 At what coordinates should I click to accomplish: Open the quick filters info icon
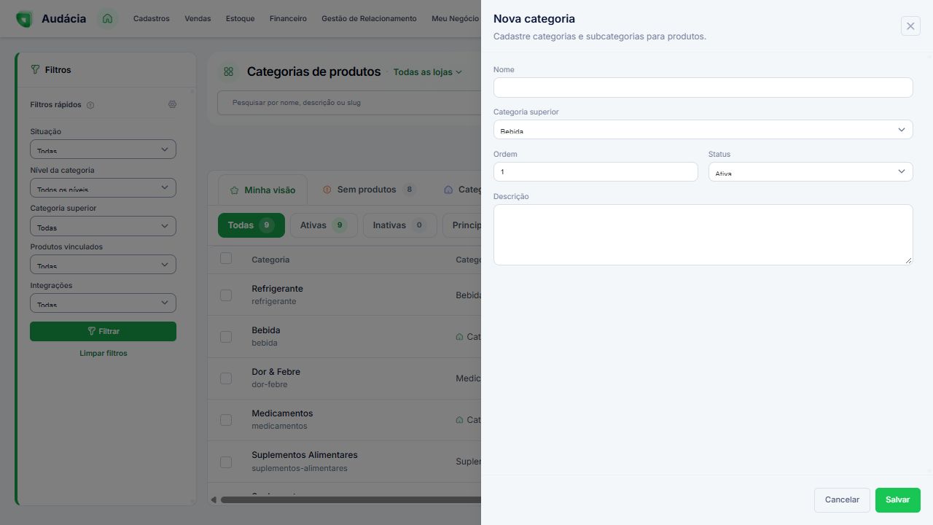(90, 105)
